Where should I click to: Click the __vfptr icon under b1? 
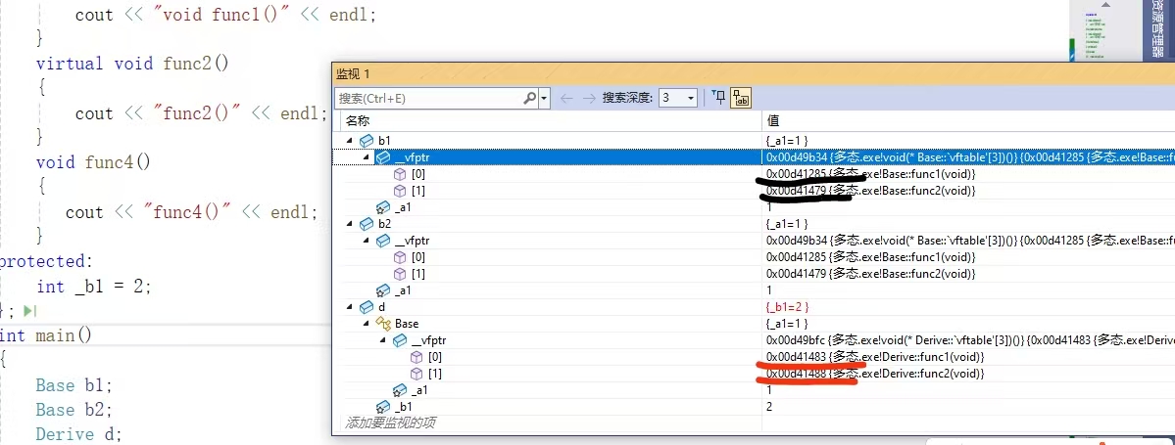382,157
